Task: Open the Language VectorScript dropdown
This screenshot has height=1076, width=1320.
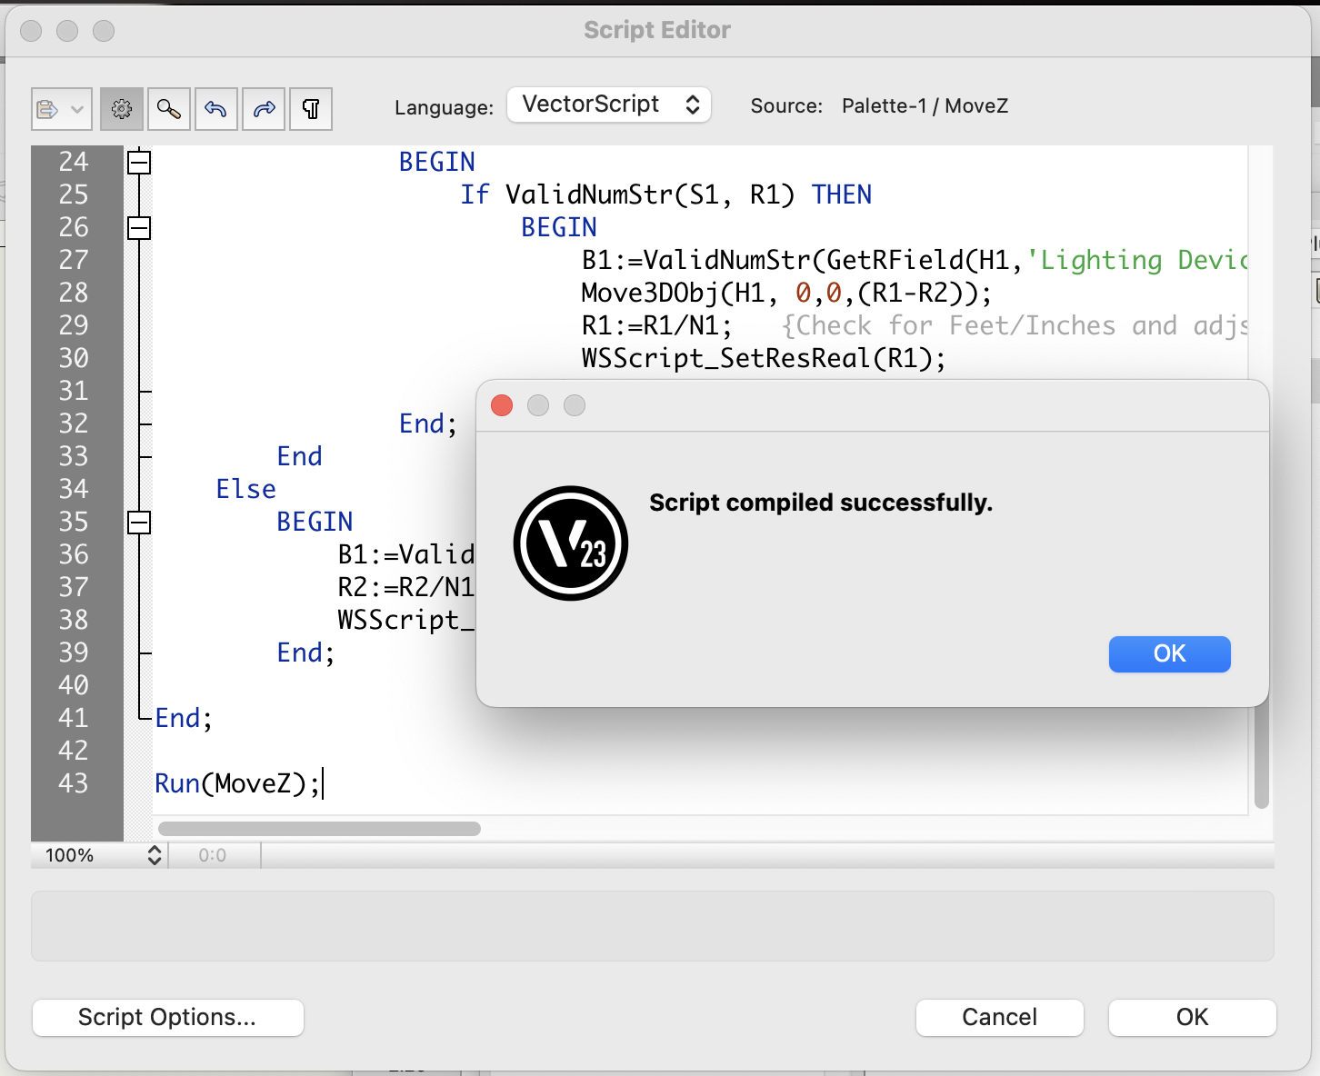Action: pyautogui.click(x=609, y=105)
